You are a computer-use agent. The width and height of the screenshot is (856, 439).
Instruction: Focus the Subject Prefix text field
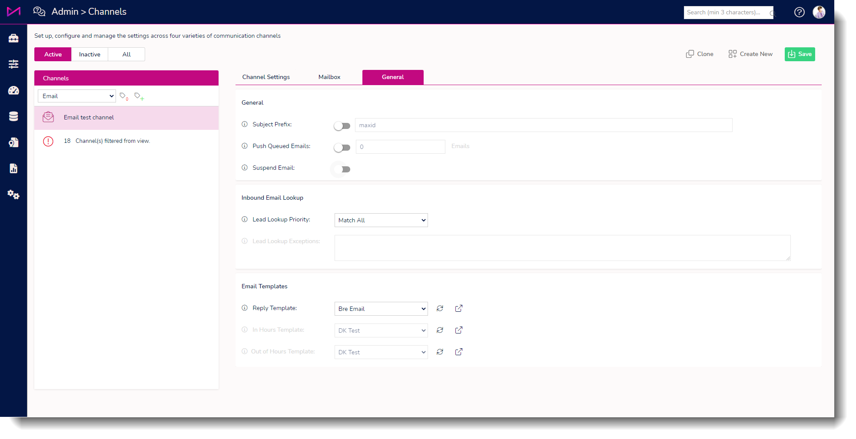pyautogui.click(x=544, y=125)
